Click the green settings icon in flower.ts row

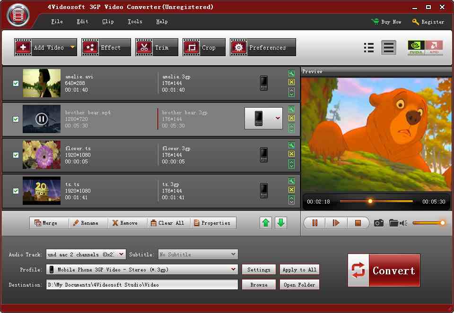[x=292, y=145]
